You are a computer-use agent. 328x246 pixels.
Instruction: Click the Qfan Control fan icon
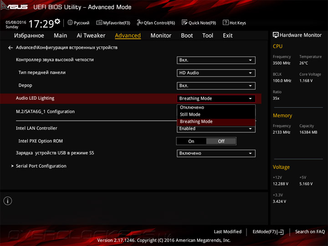click(x=140, y=22)
